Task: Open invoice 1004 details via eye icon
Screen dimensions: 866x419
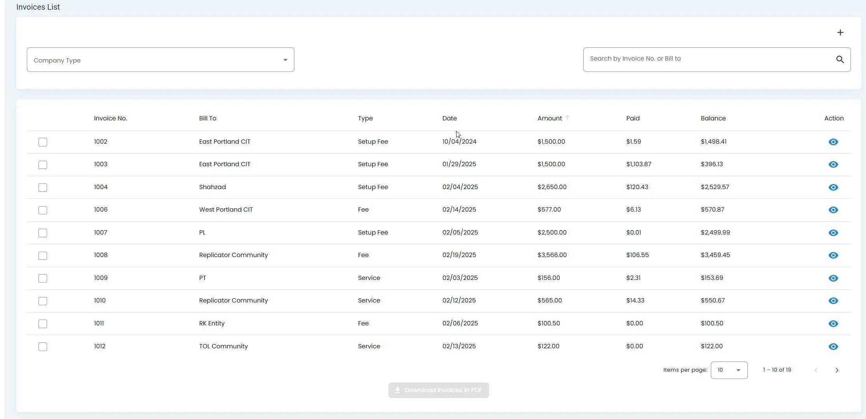Action: click(x=833, y=188)
